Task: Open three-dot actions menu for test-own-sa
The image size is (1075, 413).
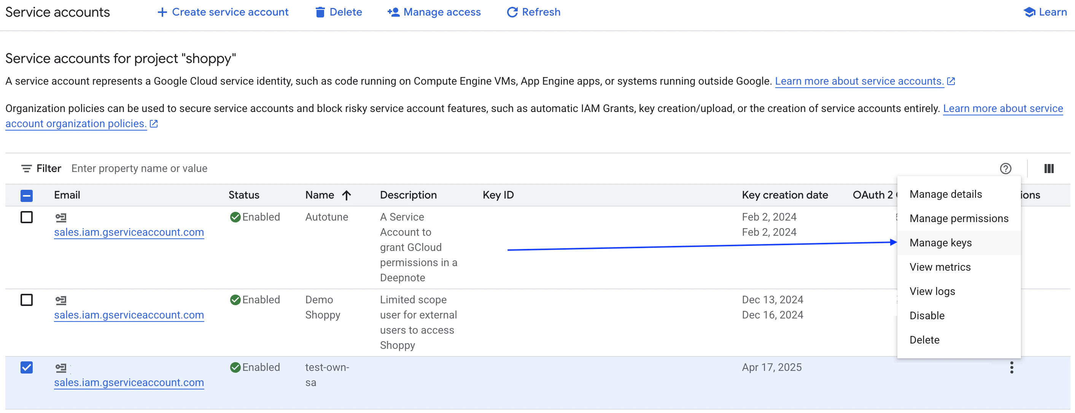Action: click(x=1011, y=367)
